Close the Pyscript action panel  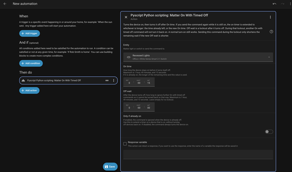(x=126, y=17)
